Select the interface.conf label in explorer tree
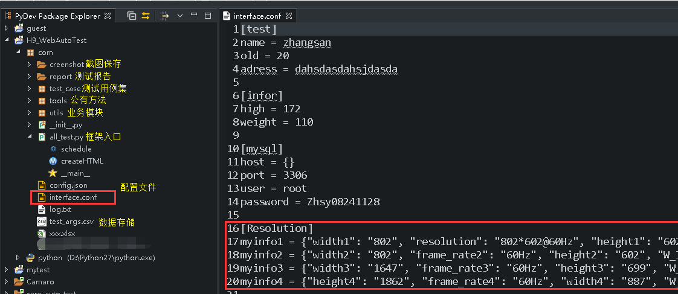The image size is (678, 294). coord(73,197)
